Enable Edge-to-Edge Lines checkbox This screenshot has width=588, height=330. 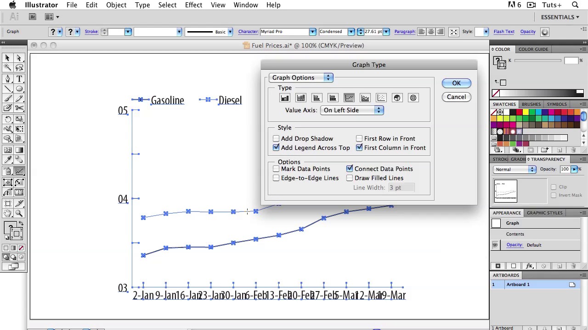(x=276, y=178)
